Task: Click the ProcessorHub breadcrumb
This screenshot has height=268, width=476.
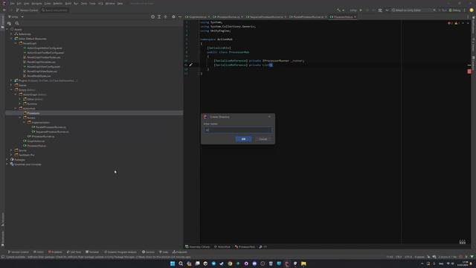Action: [x=245, y=246]
